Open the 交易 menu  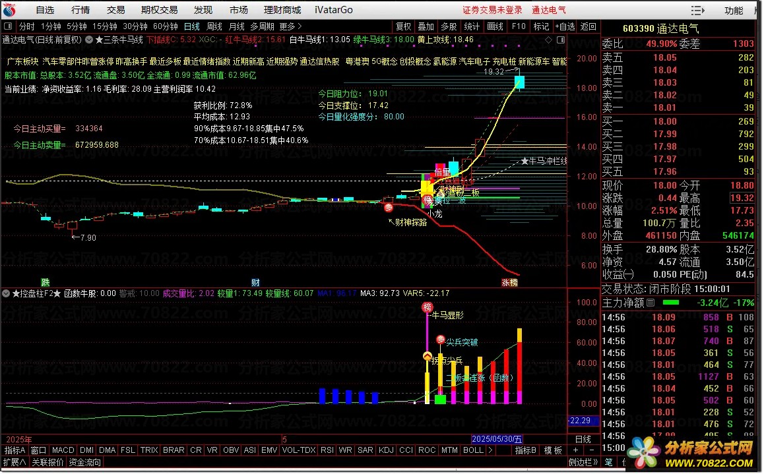pyautogui.click(x=116, y=10)
